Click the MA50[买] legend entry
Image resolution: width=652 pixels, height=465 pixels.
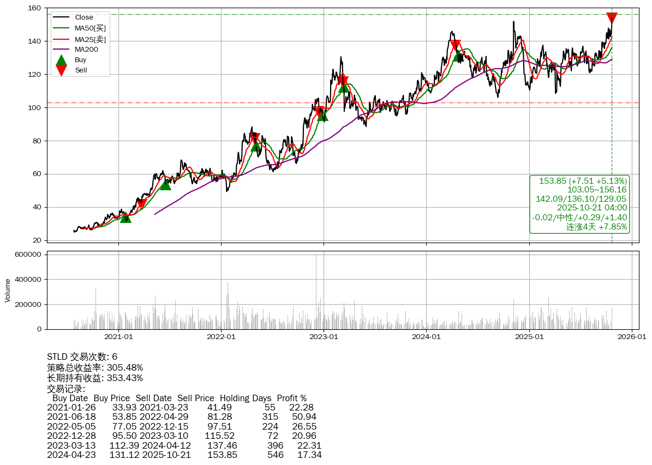[x=90, y=28]
